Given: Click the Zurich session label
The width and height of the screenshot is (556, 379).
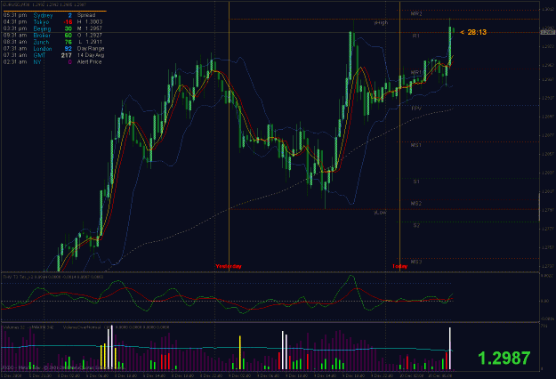Looking at the screenshot, I should 41,42.
